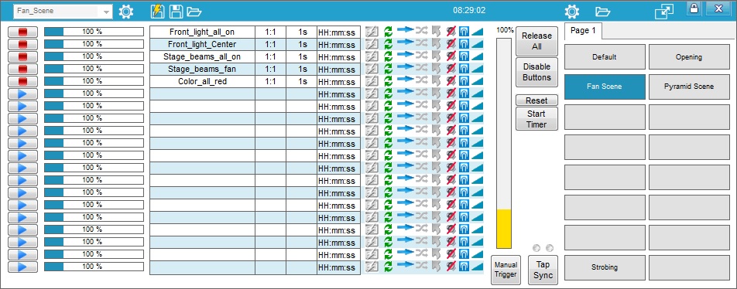Screen dimensions: 737x289
Task: Toggle shuffle icon on Stage_beams_fan row
Action: pos(422,66)
